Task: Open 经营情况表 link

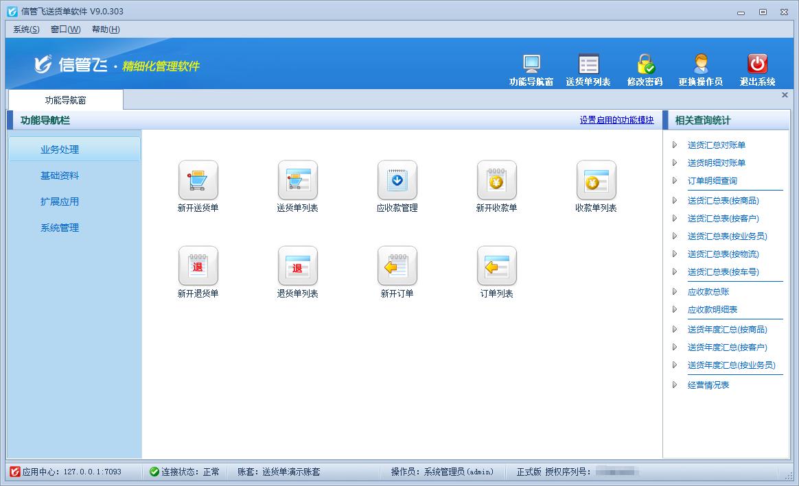Action: pyautogui.click(x=708, y=385)
